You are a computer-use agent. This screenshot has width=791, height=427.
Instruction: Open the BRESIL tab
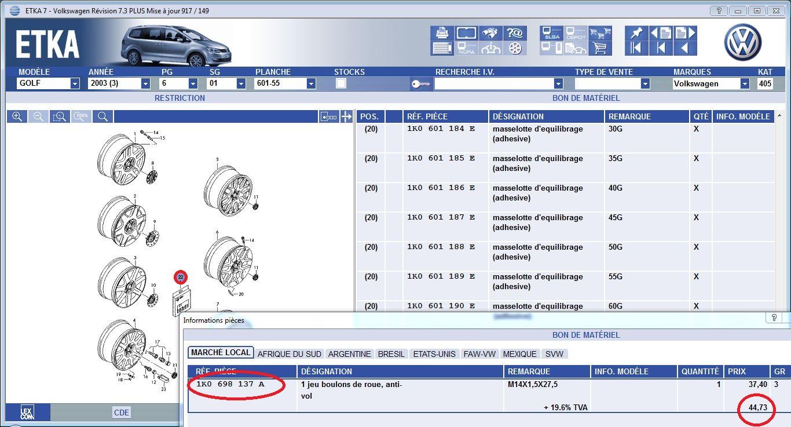[391, 354]
